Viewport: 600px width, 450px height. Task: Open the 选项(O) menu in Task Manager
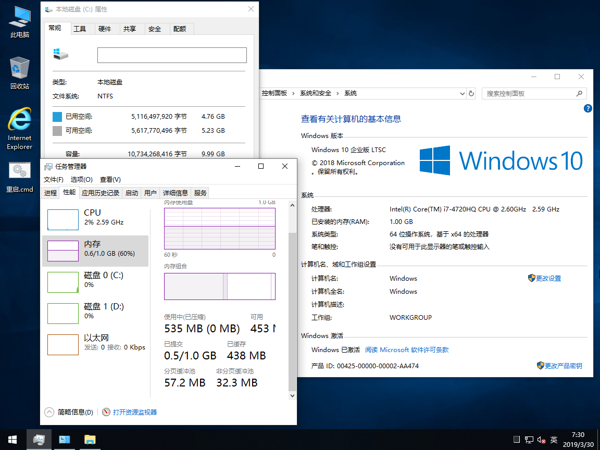[81, 179]
